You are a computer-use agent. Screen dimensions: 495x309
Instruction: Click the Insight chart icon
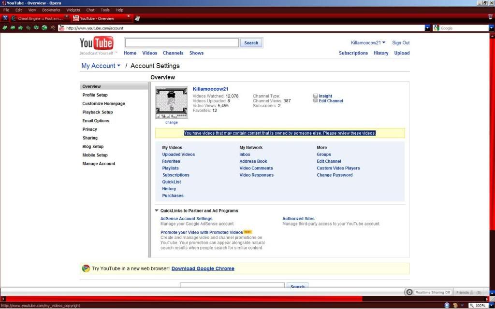coord(316,96)
